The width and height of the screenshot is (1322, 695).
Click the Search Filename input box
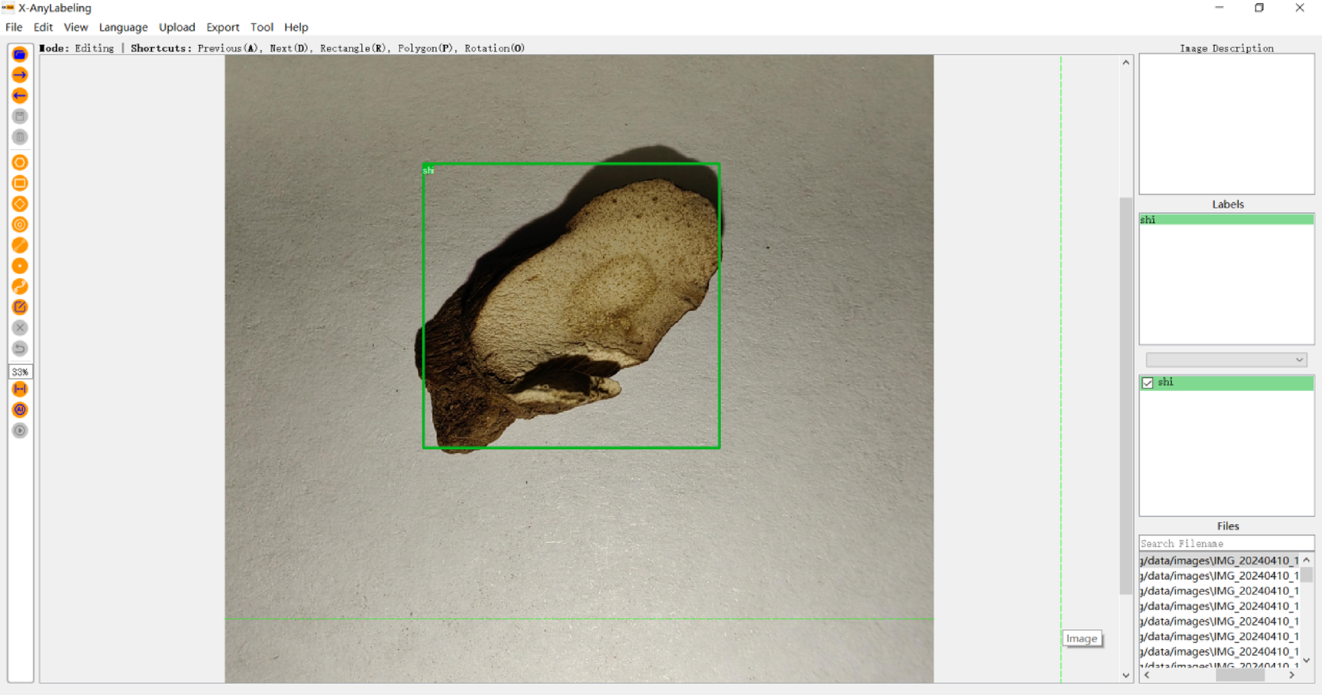(x=1226, y=543)
